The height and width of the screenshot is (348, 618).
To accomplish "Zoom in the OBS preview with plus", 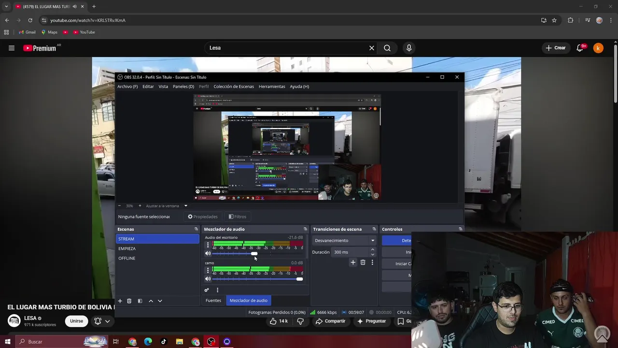I will pyautogui.click(x=140, y=206).
